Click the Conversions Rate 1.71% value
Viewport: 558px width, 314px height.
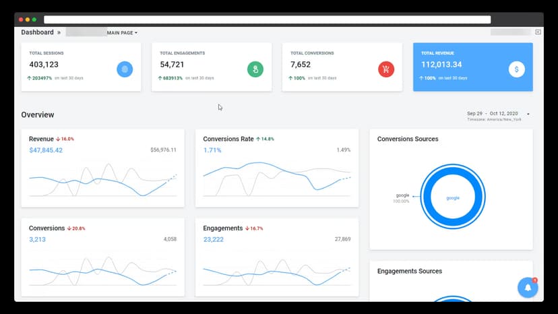(212, 150)
